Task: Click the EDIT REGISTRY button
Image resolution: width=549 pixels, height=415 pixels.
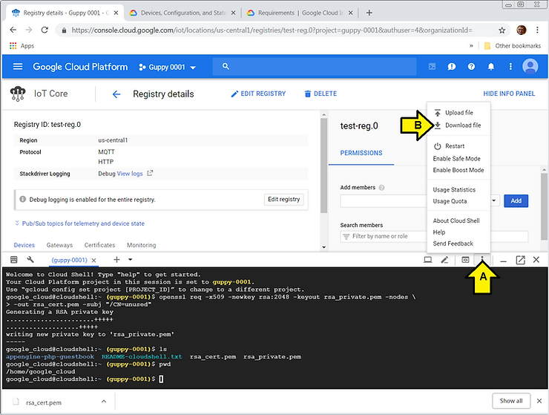Action: [x=258, y=94]
